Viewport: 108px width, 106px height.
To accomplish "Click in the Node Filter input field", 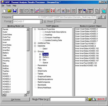I will coord(67,99).
